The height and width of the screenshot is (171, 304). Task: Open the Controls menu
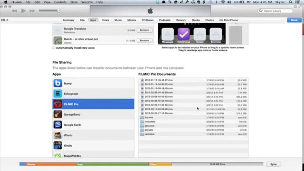point(60,2)
